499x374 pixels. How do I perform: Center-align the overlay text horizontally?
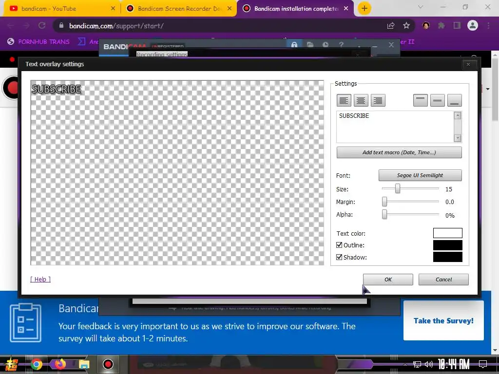click(x=361, y=100)
